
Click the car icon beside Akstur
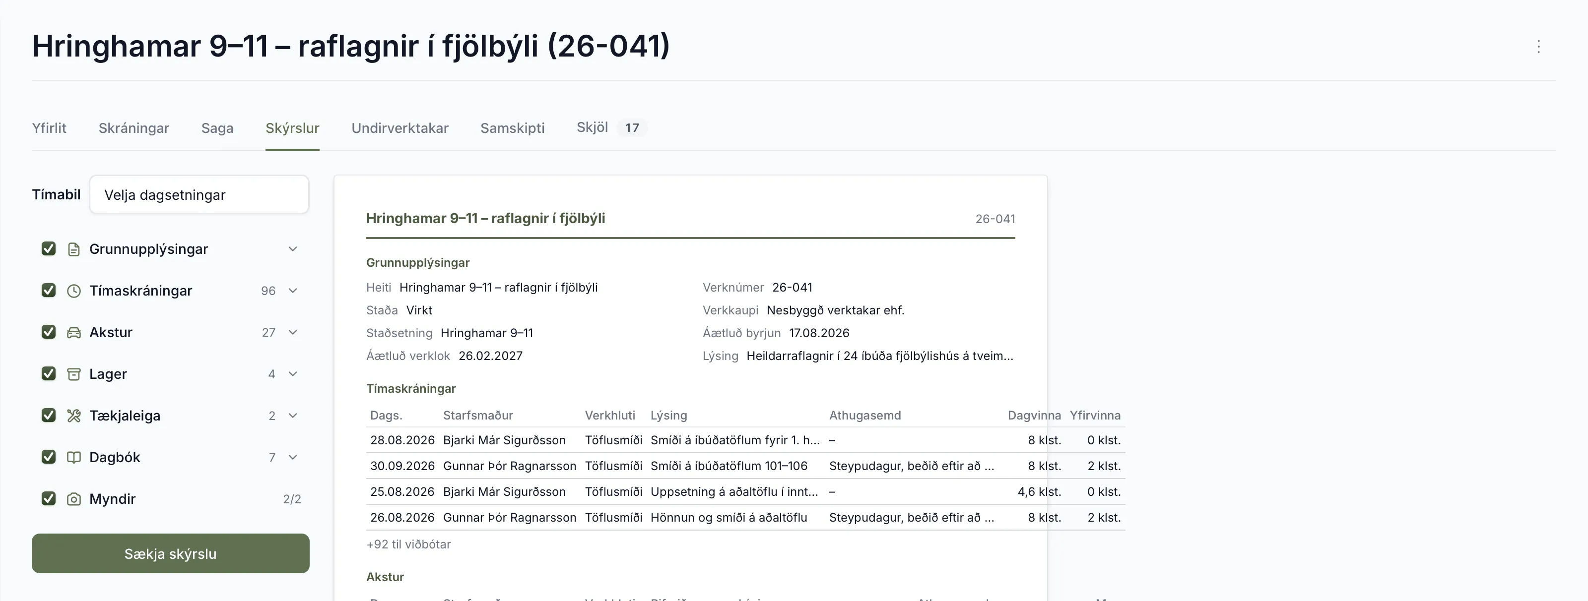tap(74, 333)
